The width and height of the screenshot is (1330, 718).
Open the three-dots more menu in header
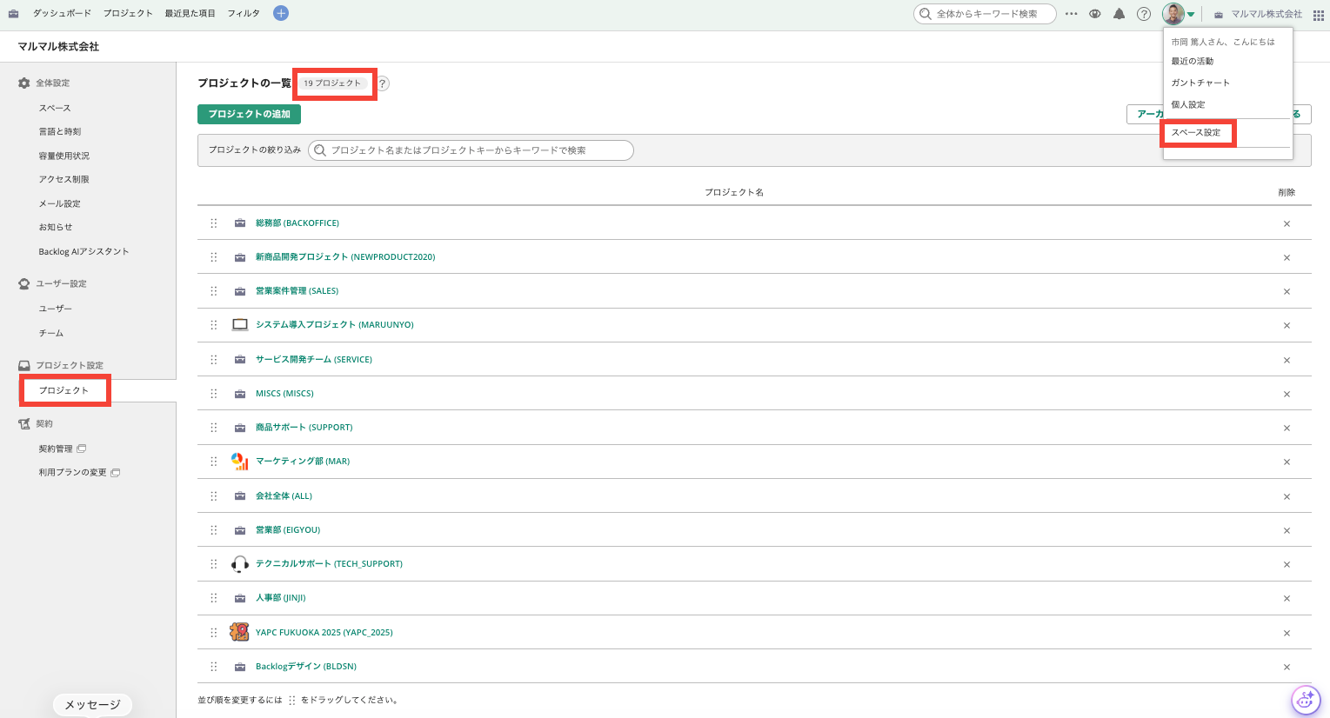tap(1072, 14)
